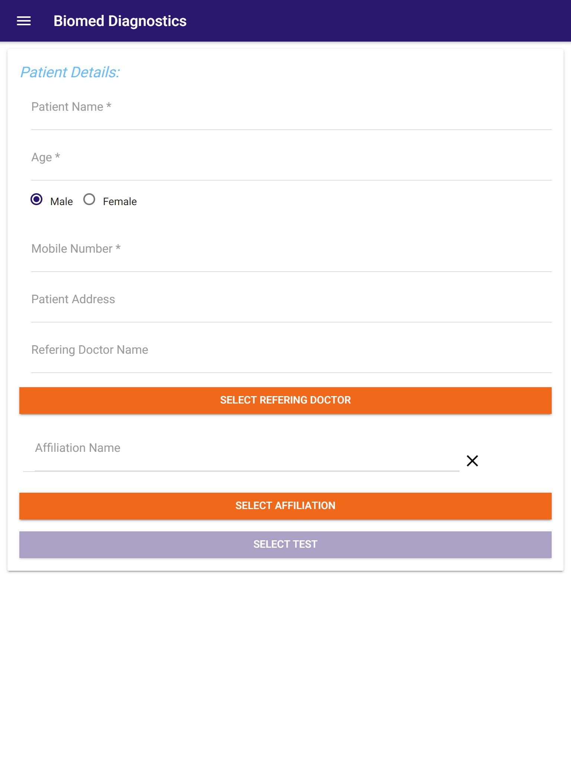
Task: Select the Male radio button
Action: (36, 200)
